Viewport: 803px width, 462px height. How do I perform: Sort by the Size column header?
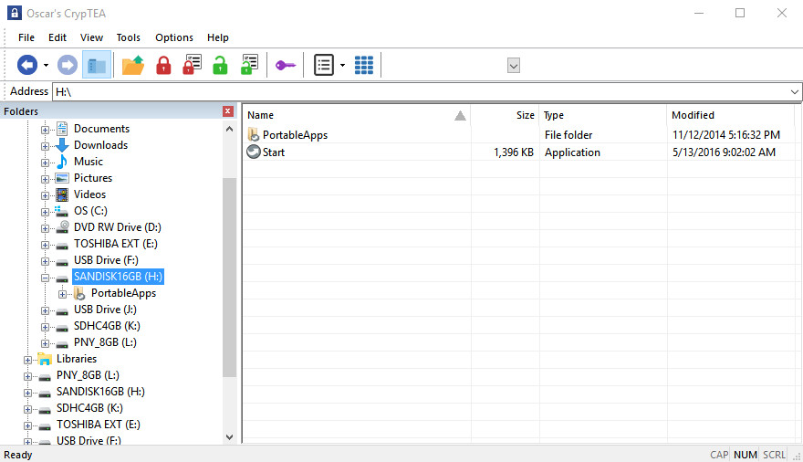point(505,115)
